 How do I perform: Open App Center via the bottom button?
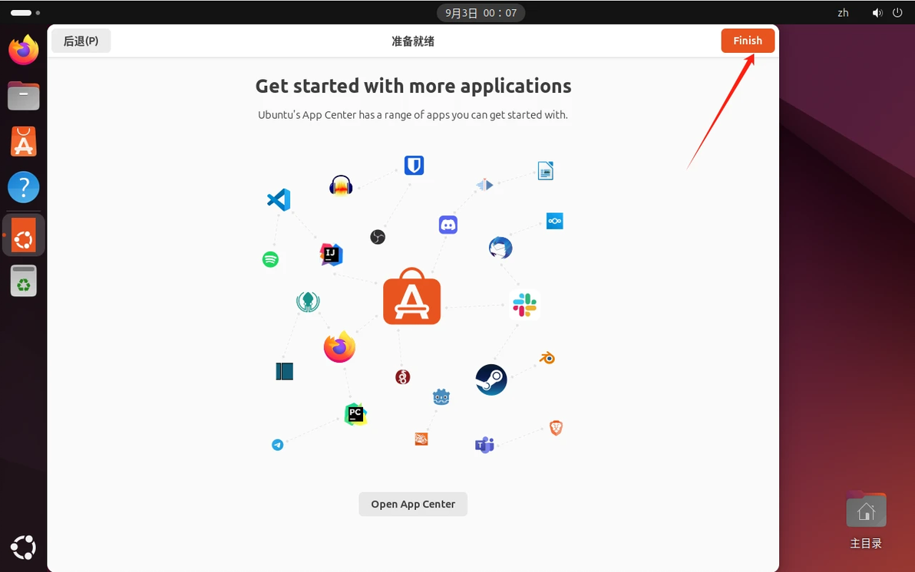click(x=413, y=505)
